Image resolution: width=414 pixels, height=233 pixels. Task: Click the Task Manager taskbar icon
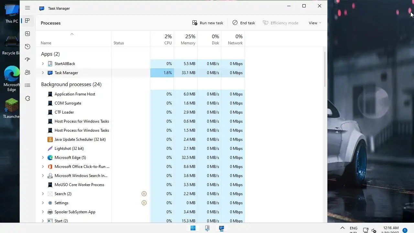point(222,228)
